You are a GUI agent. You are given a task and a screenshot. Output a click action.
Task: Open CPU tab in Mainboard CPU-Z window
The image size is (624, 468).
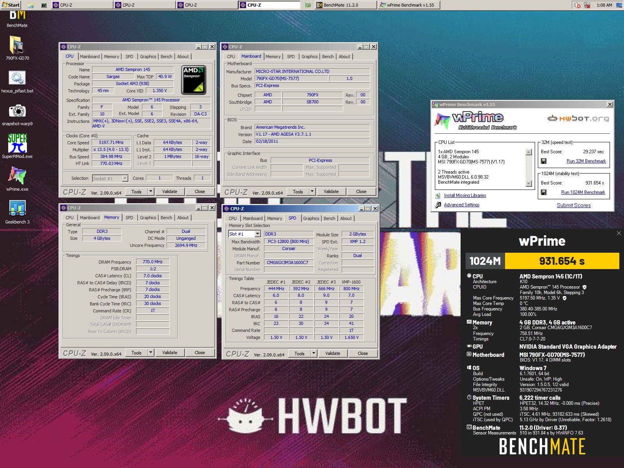(231, 57)
